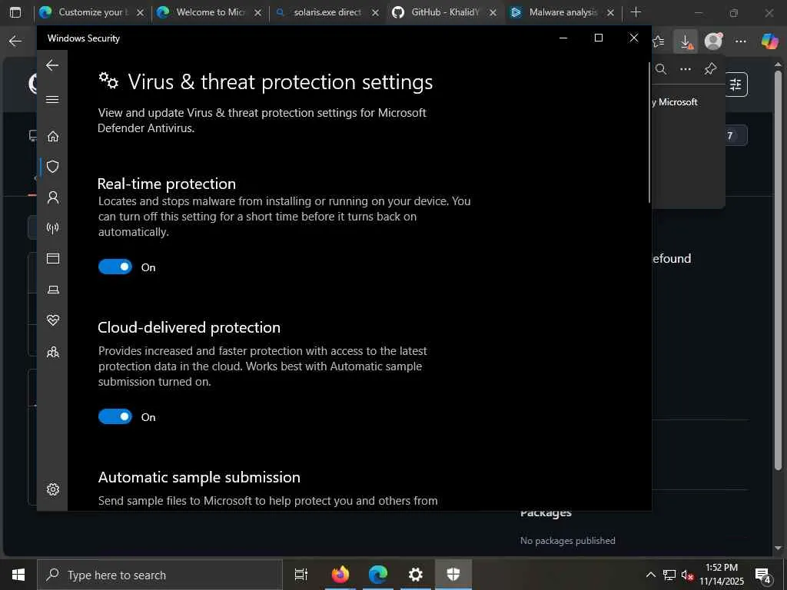Expand the hamburger navigation menu
This screenshot has width=787, height=590.
pyautogui.click(x=52, y=99)
